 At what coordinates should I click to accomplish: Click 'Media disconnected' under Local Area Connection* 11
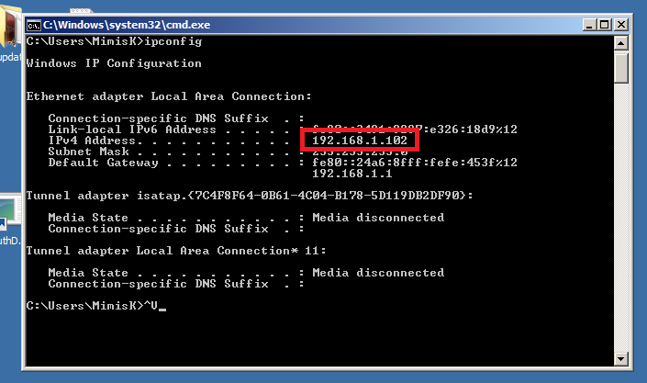coord(378,273)
